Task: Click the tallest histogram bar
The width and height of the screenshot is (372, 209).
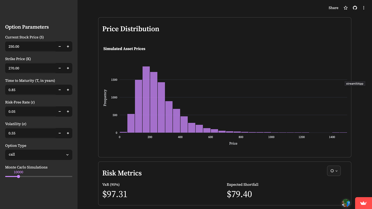Action: [x=146, y=100]
